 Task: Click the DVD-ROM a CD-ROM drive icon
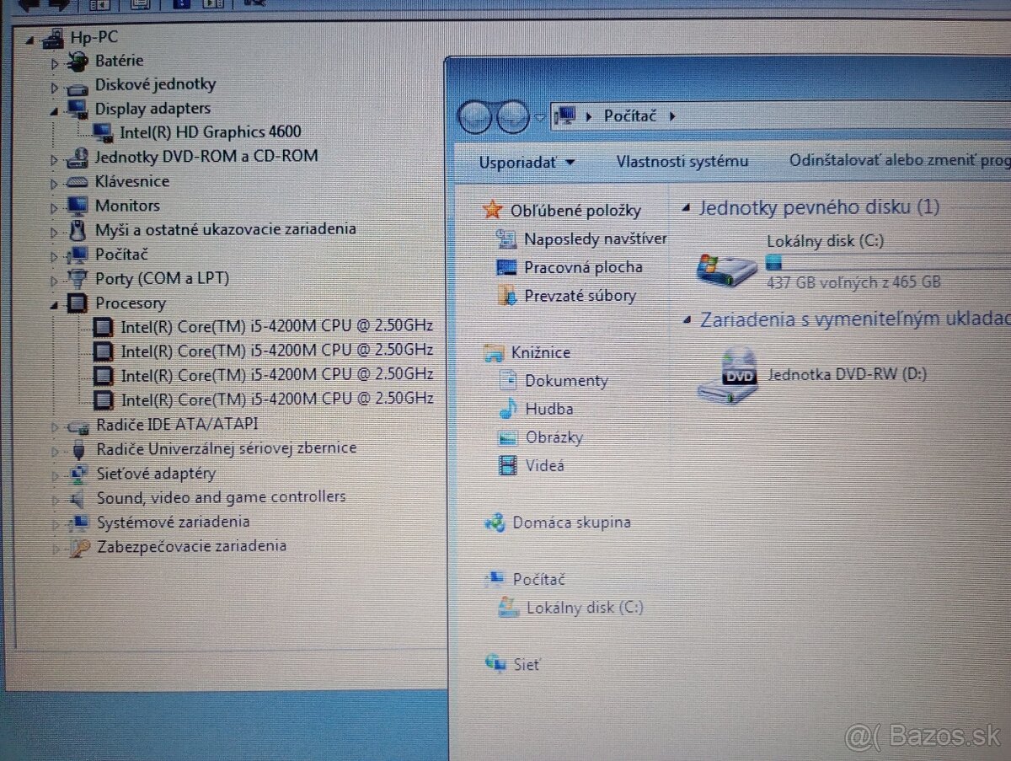(78, 157)
